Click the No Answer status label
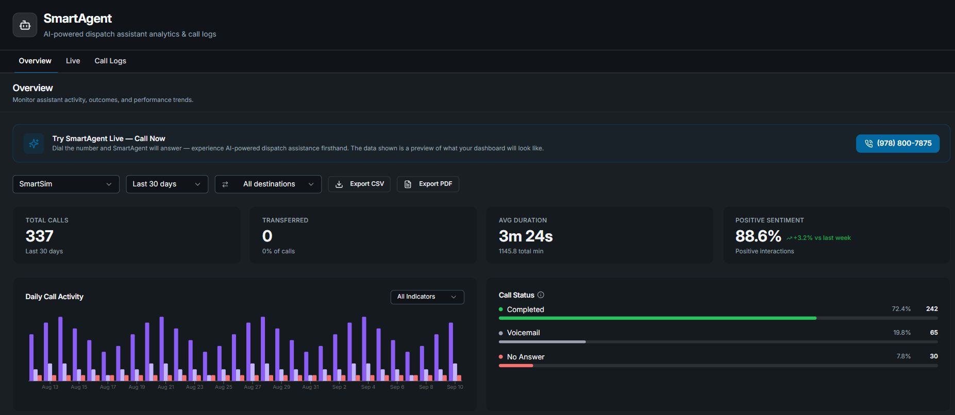The image size is (955, 415). click(x=525, y=357)
